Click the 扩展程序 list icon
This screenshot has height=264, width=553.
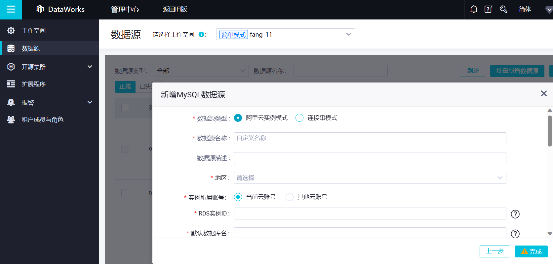coord(11,84)
